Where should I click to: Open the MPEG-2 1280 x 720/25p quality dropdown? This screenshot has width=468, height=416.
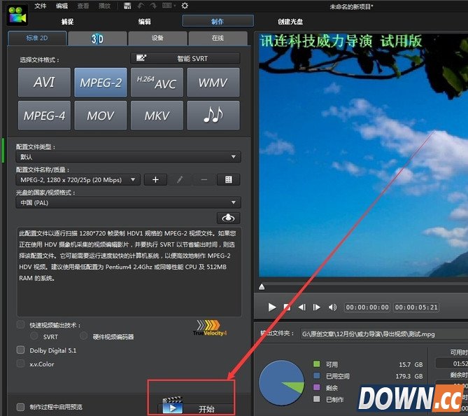[x=78, y=179]
